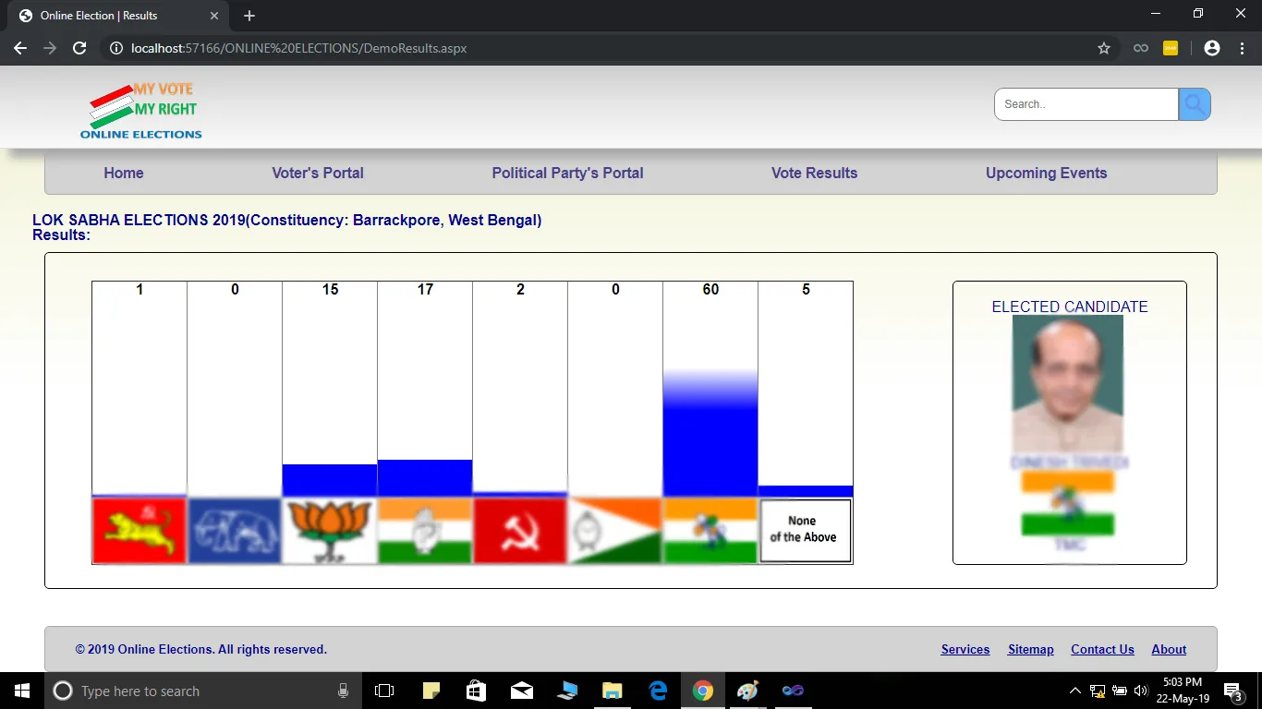Open Upcoming Events menu

(x=1046, y=173)
